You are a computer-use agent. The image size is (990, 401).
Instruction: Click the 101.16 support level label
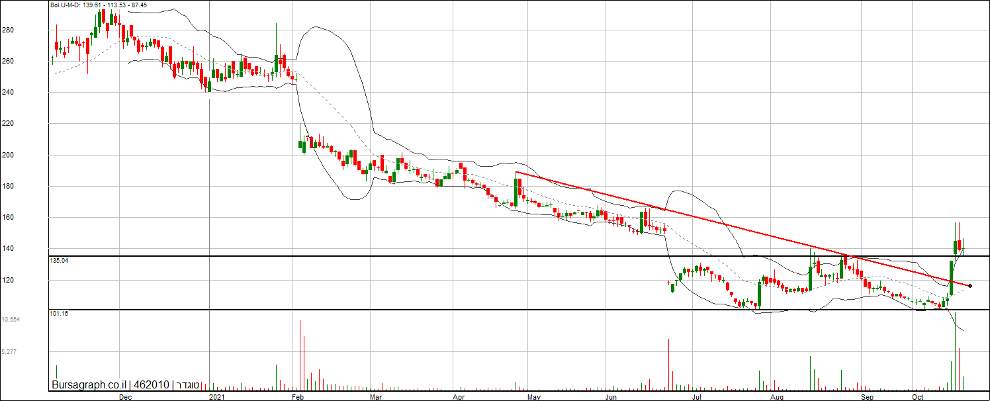tap(59, 313)
